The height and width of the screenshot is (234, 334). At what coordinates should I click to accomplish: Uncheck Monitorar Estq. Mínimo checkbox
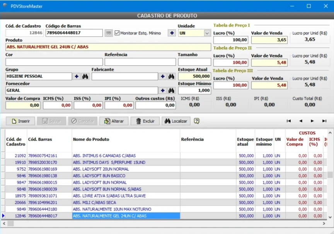click(x=117, y=33)
